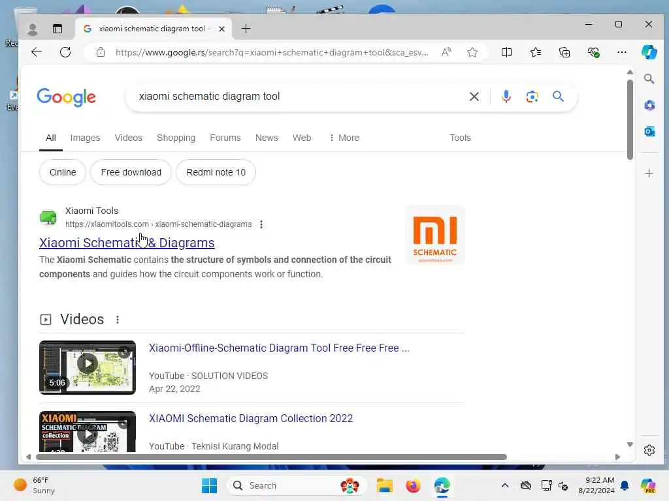Viewport: 669px width, 501px height.
Task: Play the 5:06 video thumbnail
Action: 88,367
